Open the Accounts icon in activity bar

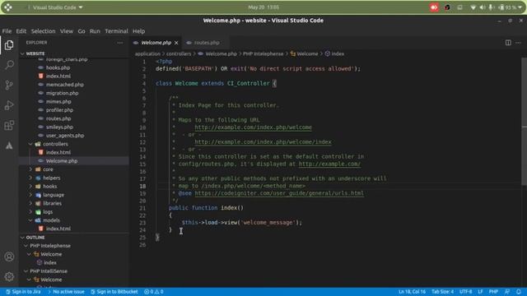click(9, 257)
